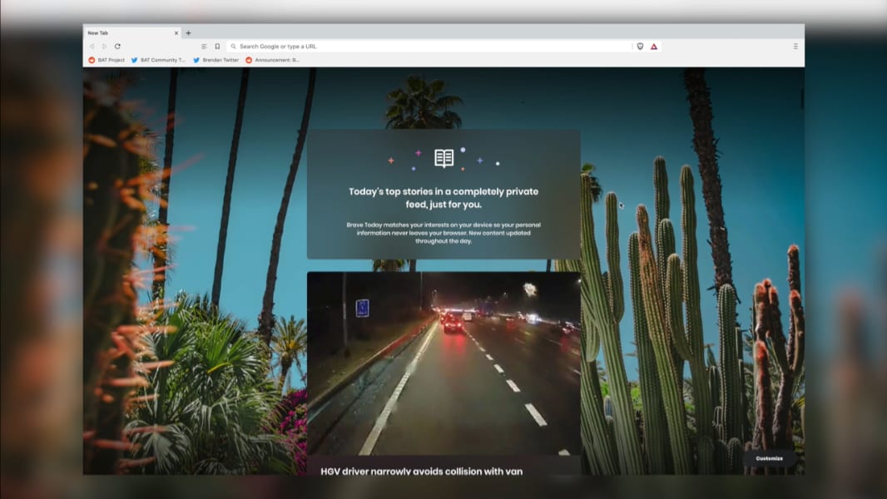The height and width of the screenshot is (499, 887).
Task: Close the New Tab tab
Action: 176,33
